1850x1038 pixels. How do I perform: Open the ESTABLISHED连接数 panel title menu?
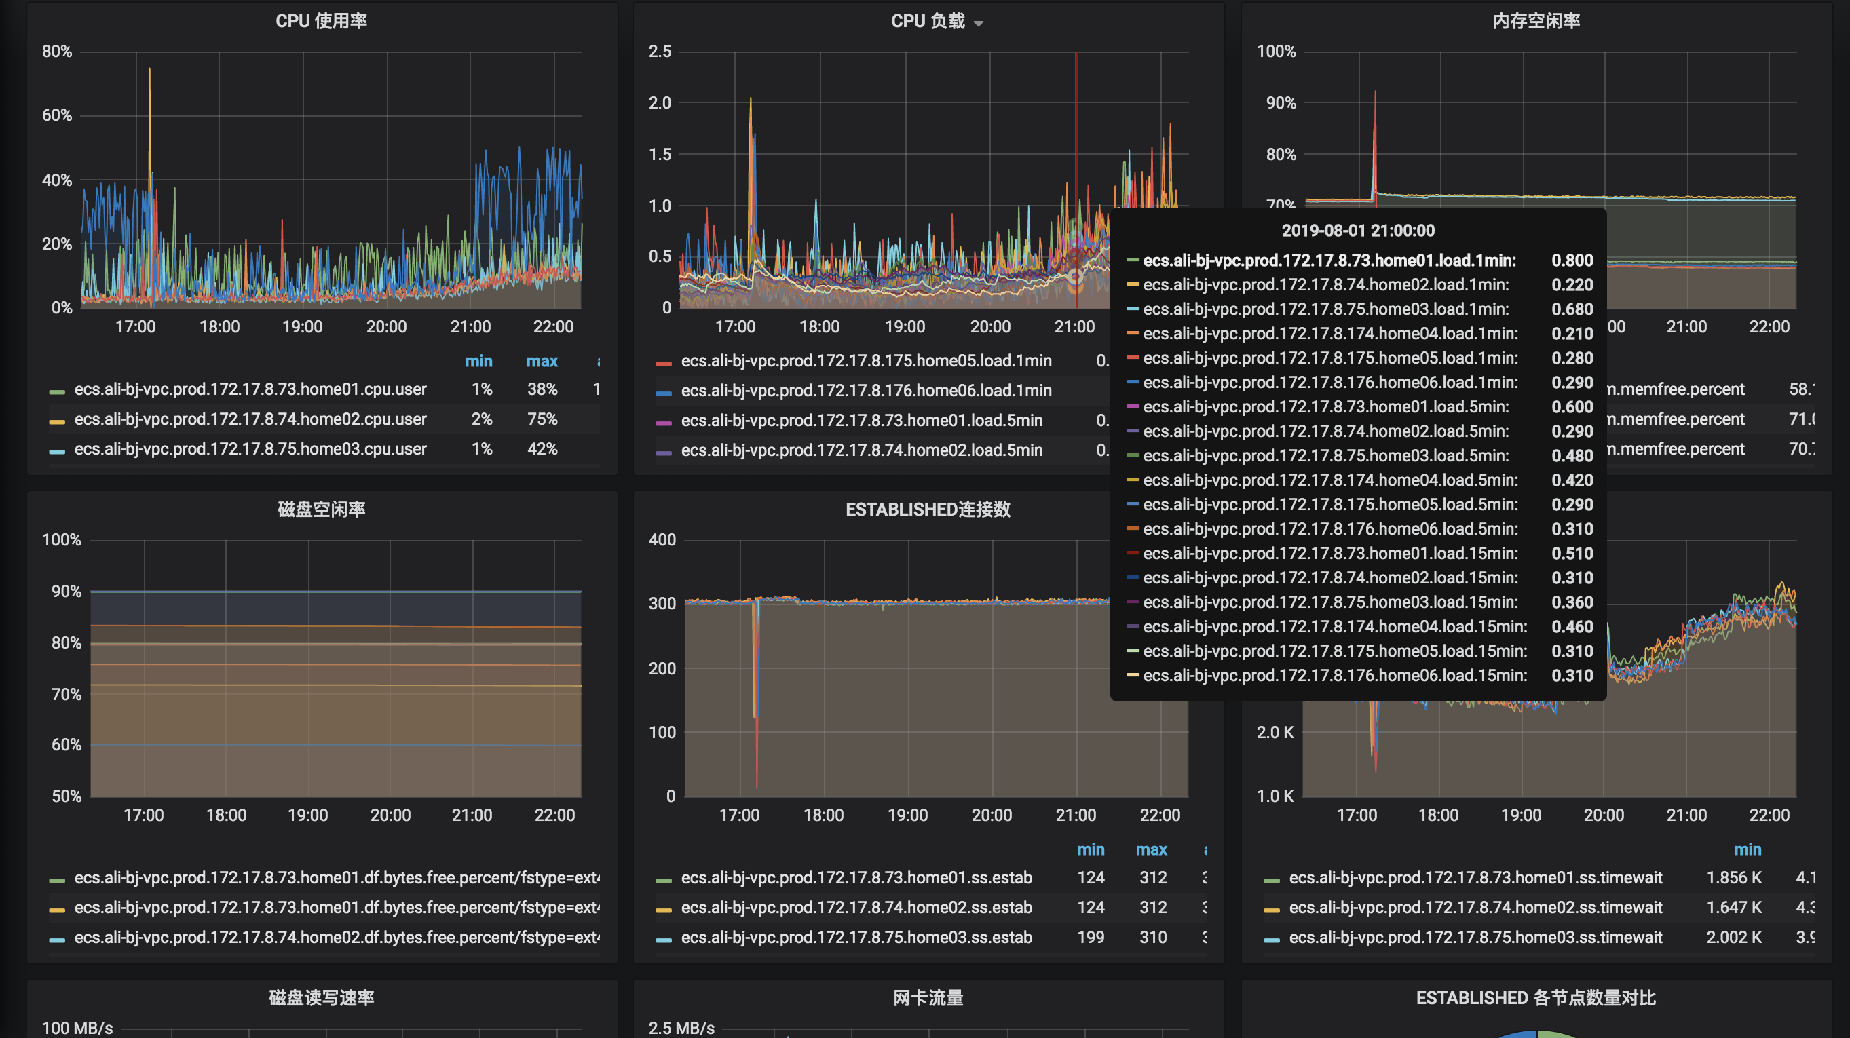928,509
